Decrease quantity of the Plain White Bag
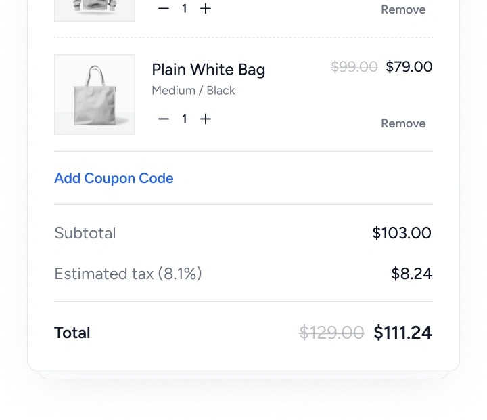 click(164, 119)
